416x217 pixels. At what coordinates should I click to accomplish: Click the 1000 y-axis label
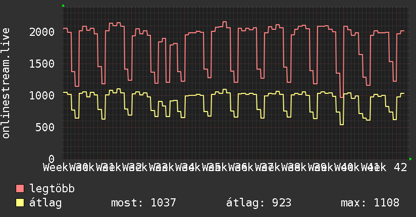point(42,96)
